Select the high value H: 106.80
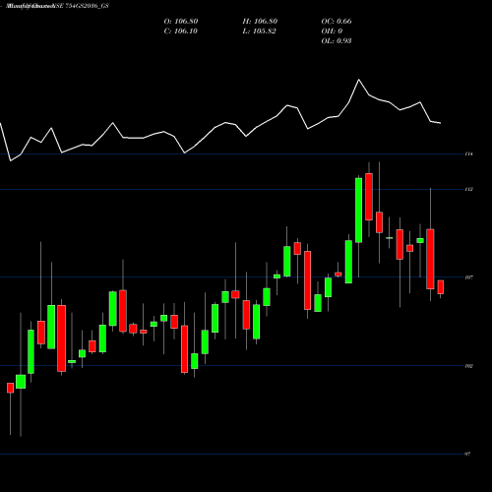The image size is (492, 492). [260, 22]
